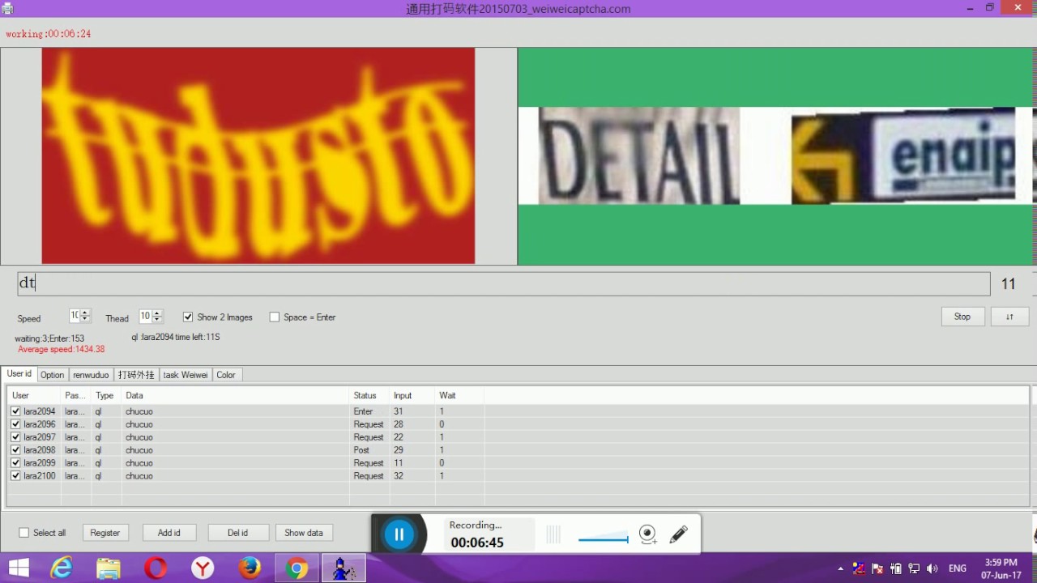The image size is (1037, 583).
Task: Click the Speed spinner control
Action: [79, 316]
